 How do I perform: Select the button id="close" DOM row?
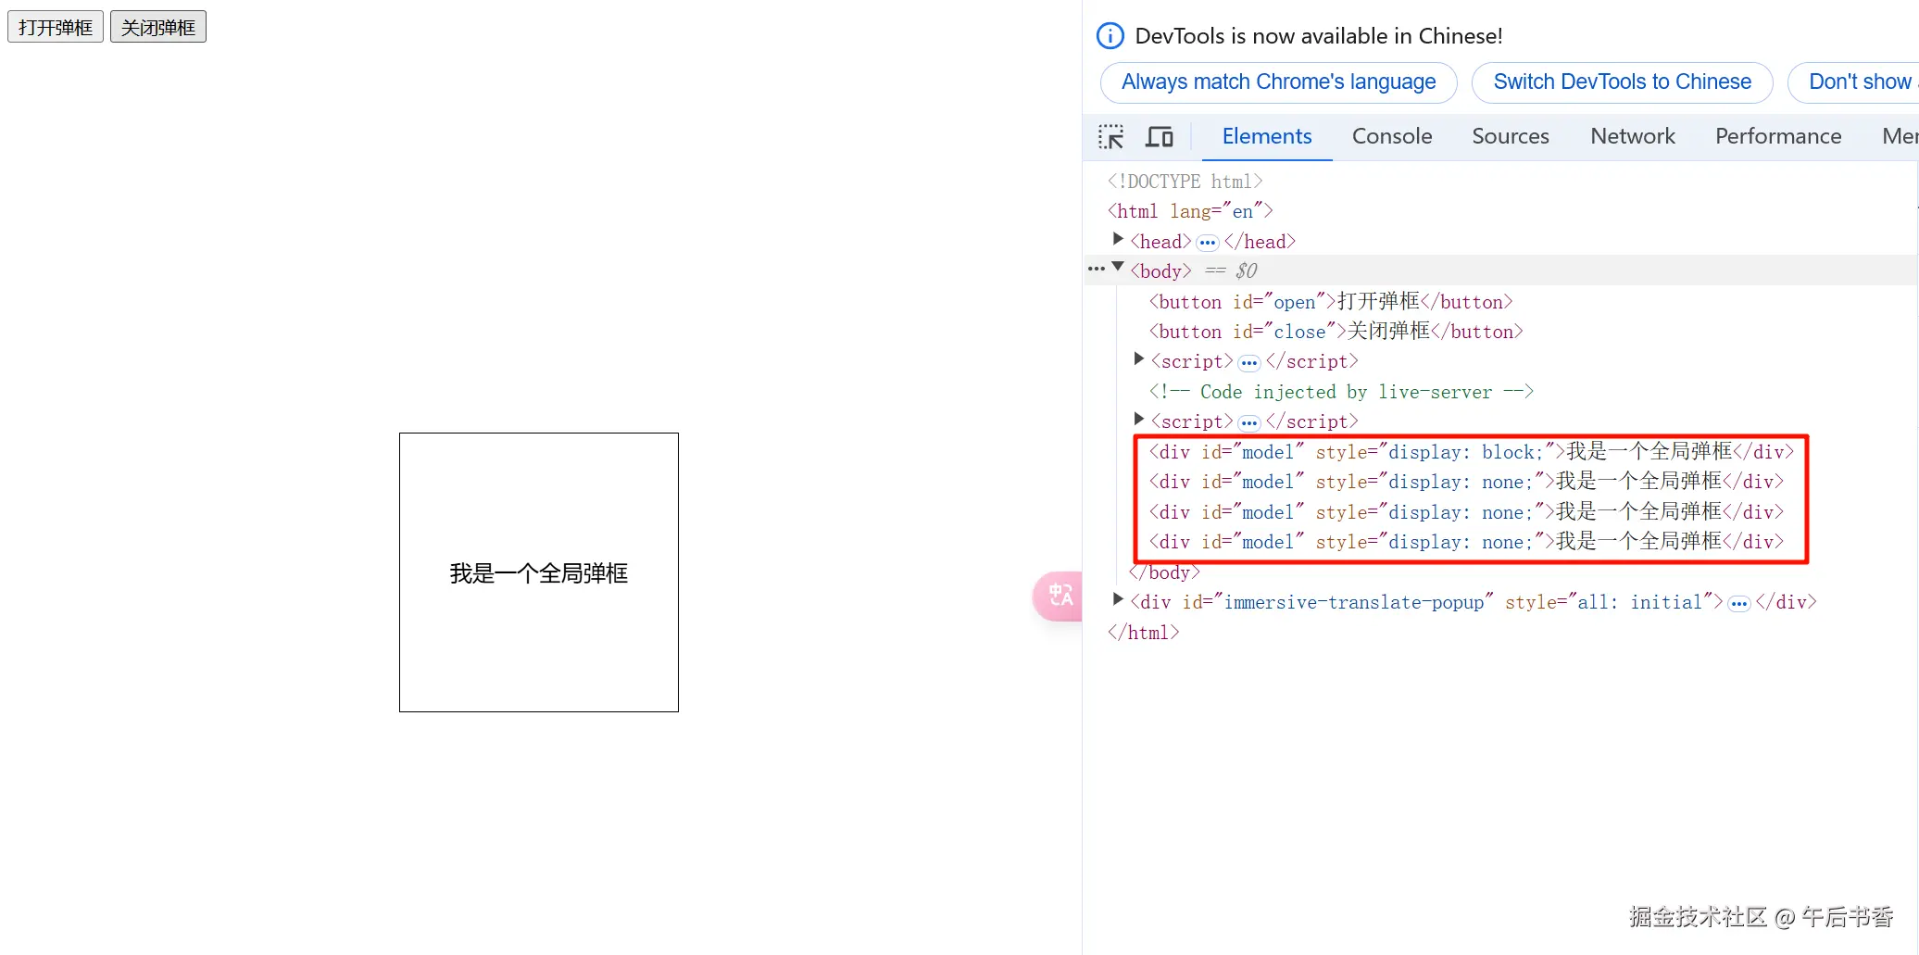[1336, 332]
